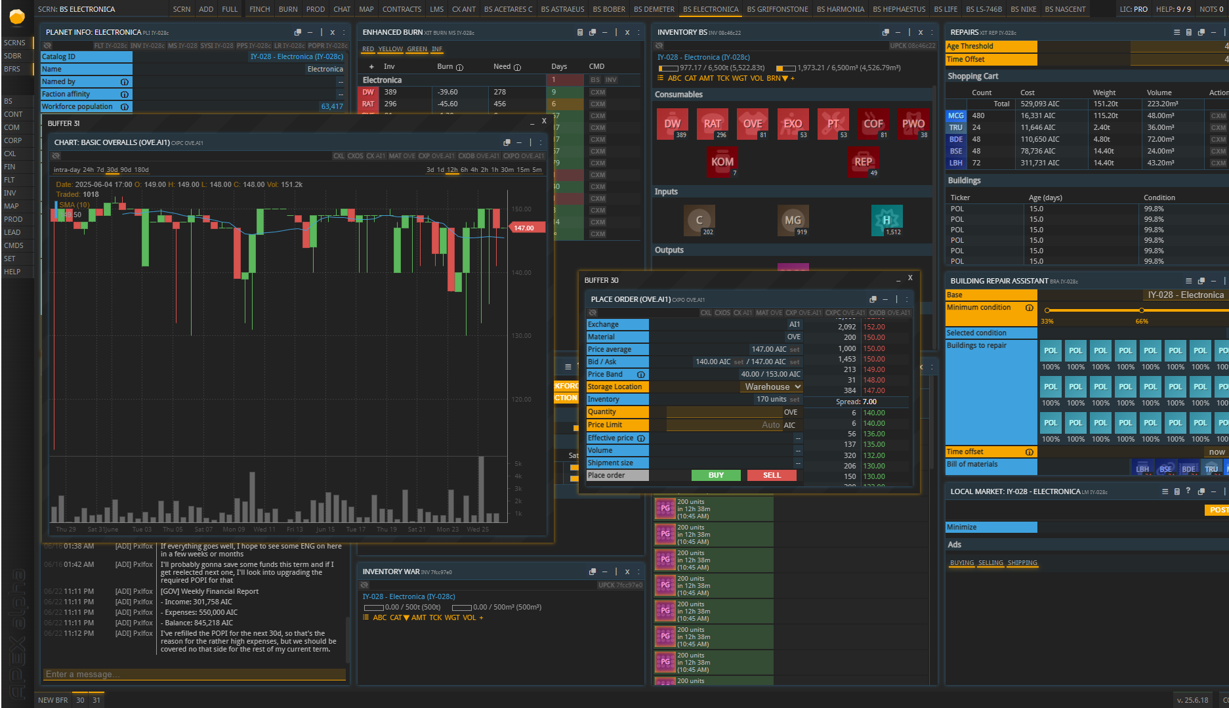Click the APEX logo in the top-left corner
This screenshot has width=1229, height=708.
[x=17, y=17]
